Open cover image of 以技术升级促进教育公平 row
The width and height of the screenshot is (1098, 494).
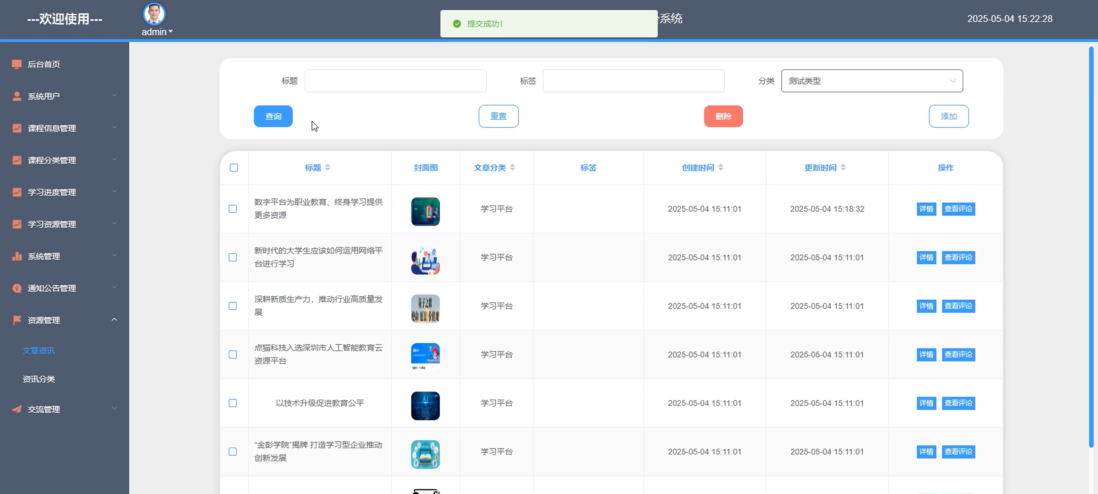425,406
